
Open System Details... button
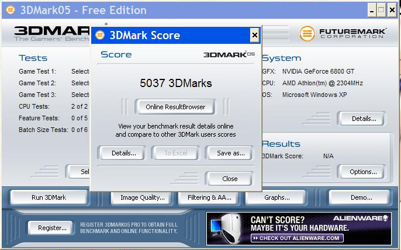(x=362, y=119)
